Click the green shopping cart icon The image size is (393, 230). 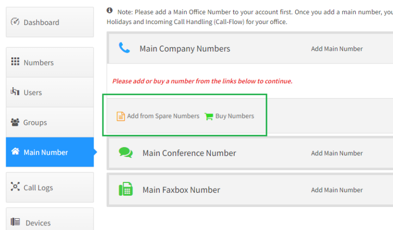tap(209, 116)
